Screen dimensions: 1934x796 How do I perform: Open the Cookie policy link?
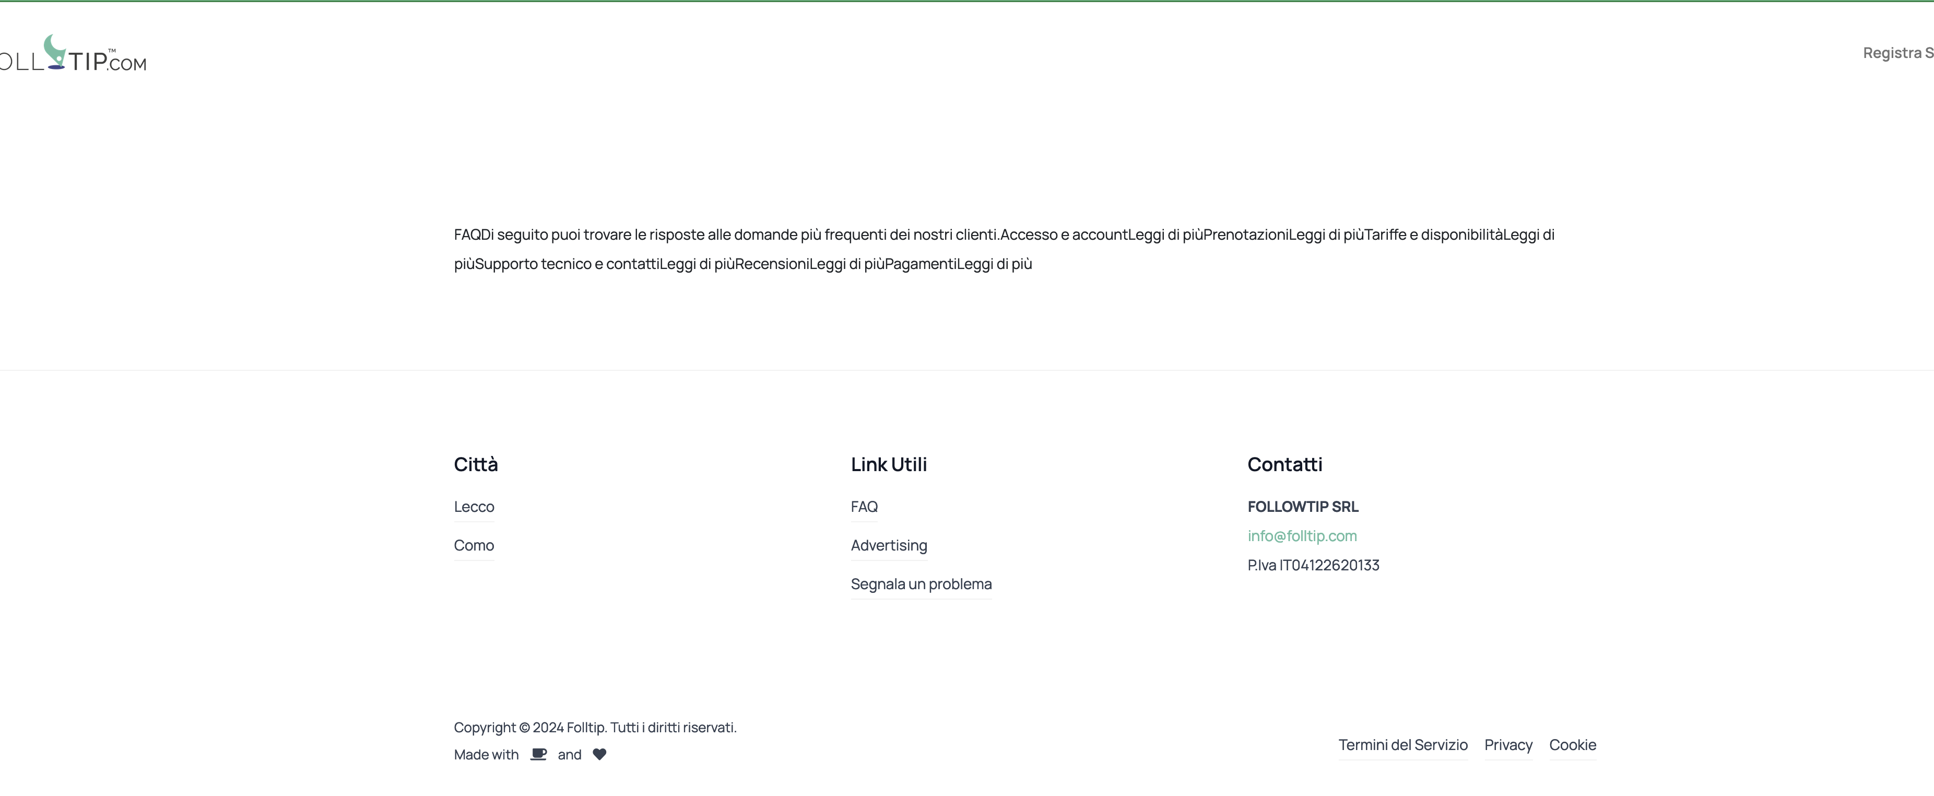tap(1572, 745)
